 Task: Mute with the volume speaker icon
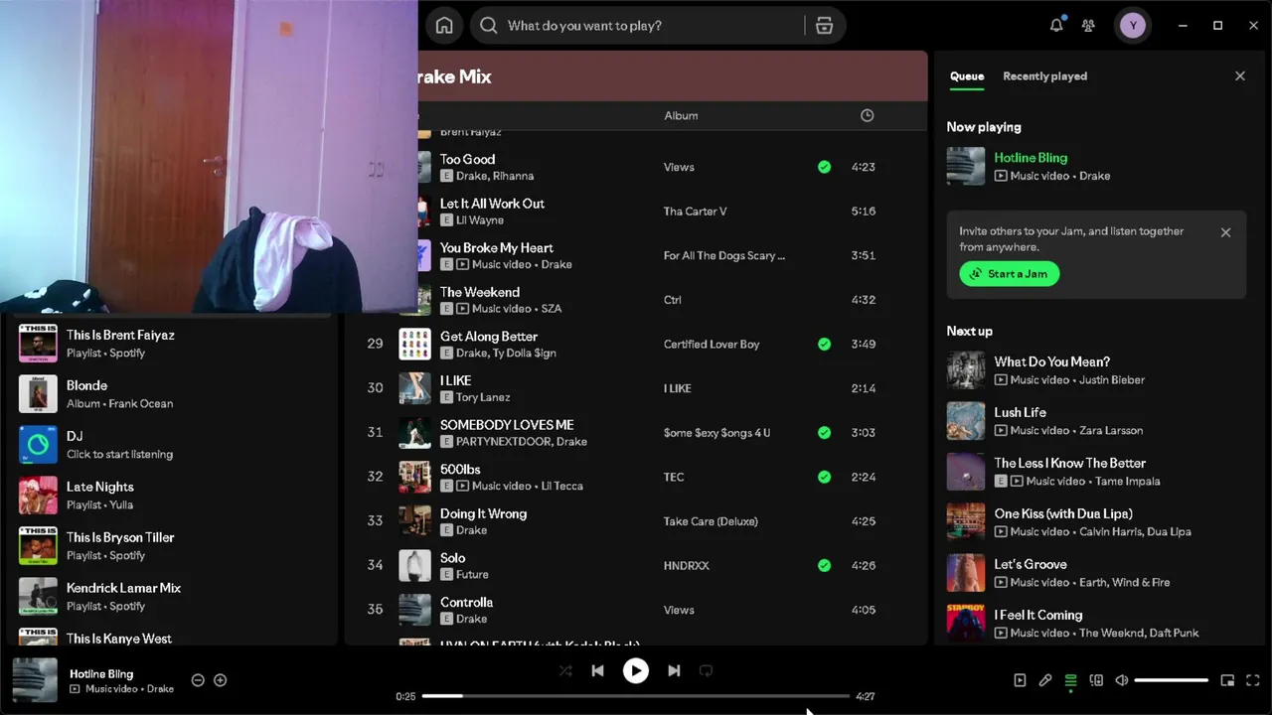coord(1122,680)
